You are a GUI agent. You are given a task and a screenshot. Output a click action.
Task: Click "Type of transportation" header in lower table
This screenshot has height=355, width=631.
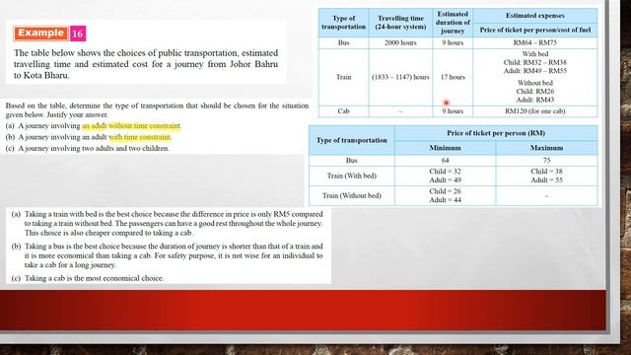coord(352,140)
